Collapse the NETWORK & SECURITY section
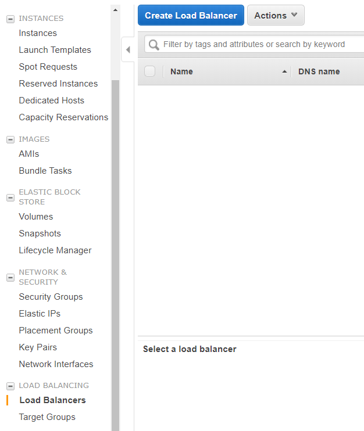The width and height of the screenshot is (364, 431). (10, 278)
